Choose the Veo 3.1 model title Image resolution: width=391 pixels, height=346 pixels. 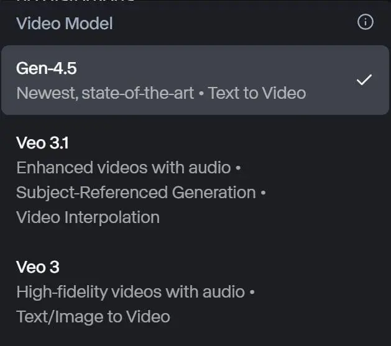[x=42, y=143]
